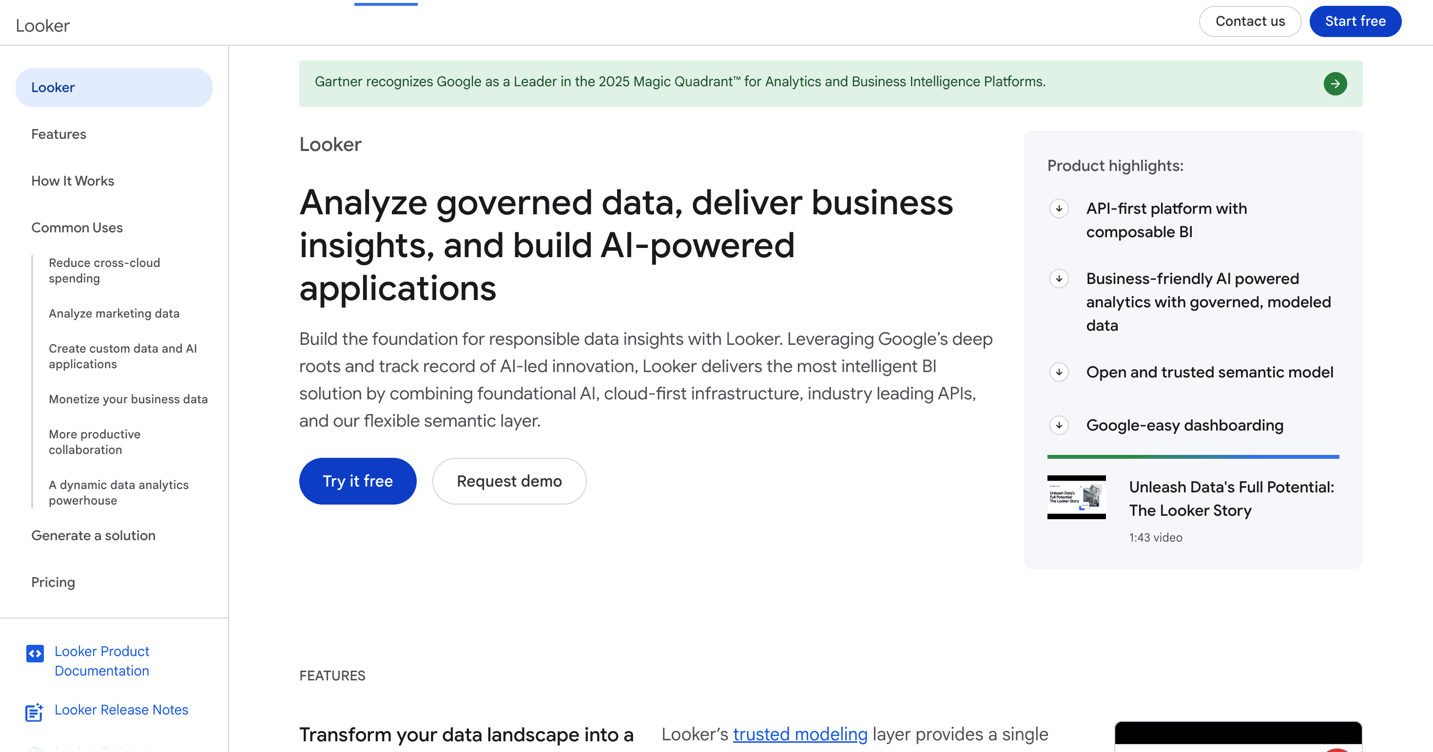Click the down-arrow icon next to API-first platform
The height and width of the screenshot is (752, 1433).
1059,208
